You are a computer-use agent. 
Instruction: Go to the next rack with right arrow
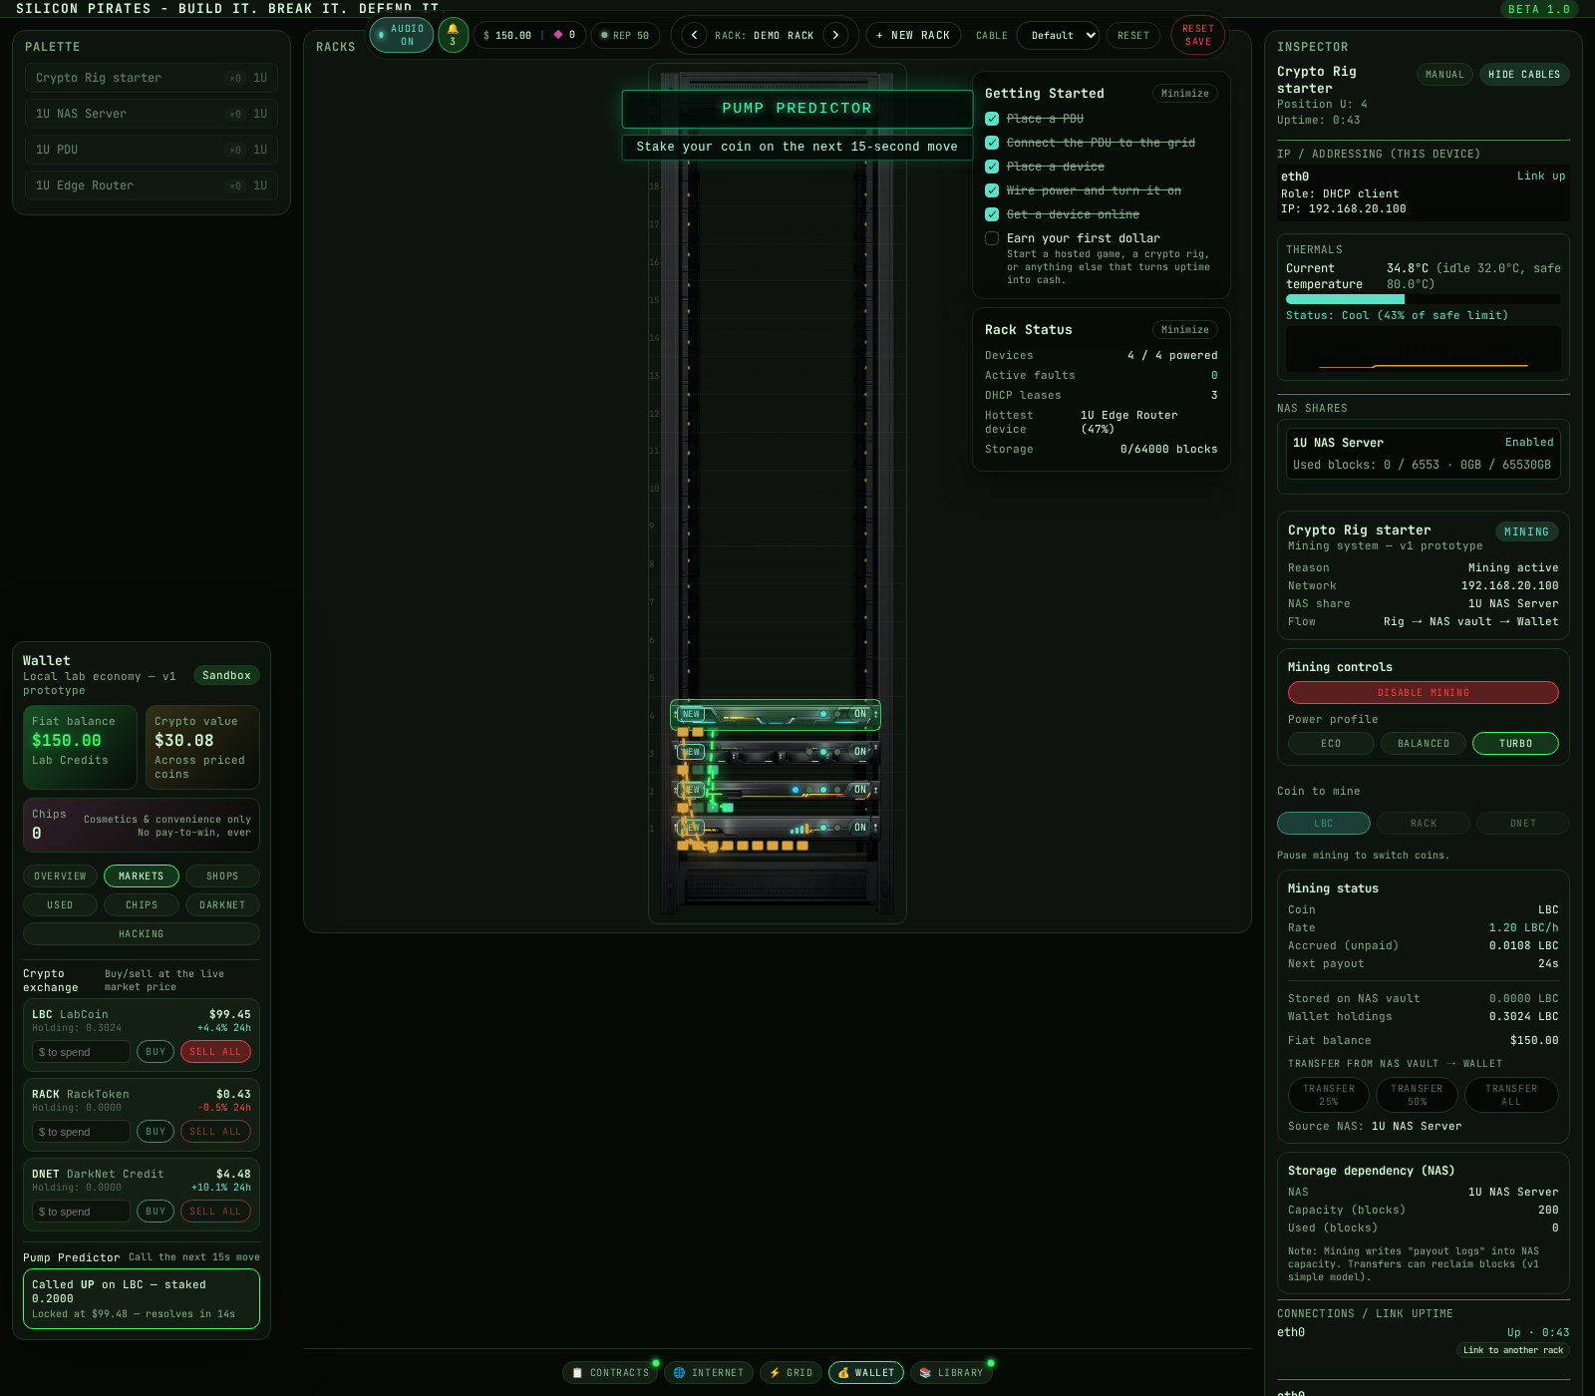coord(835,35)
